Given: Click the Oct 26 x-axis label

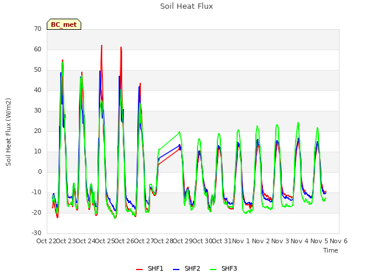Looking at the screenshot, I should click(x=124, y=241).
